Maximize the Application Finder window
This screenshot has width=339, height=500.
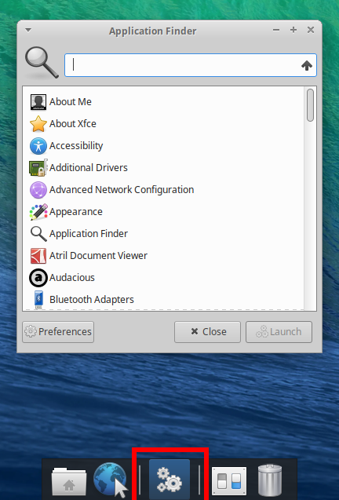pos(293,30)
